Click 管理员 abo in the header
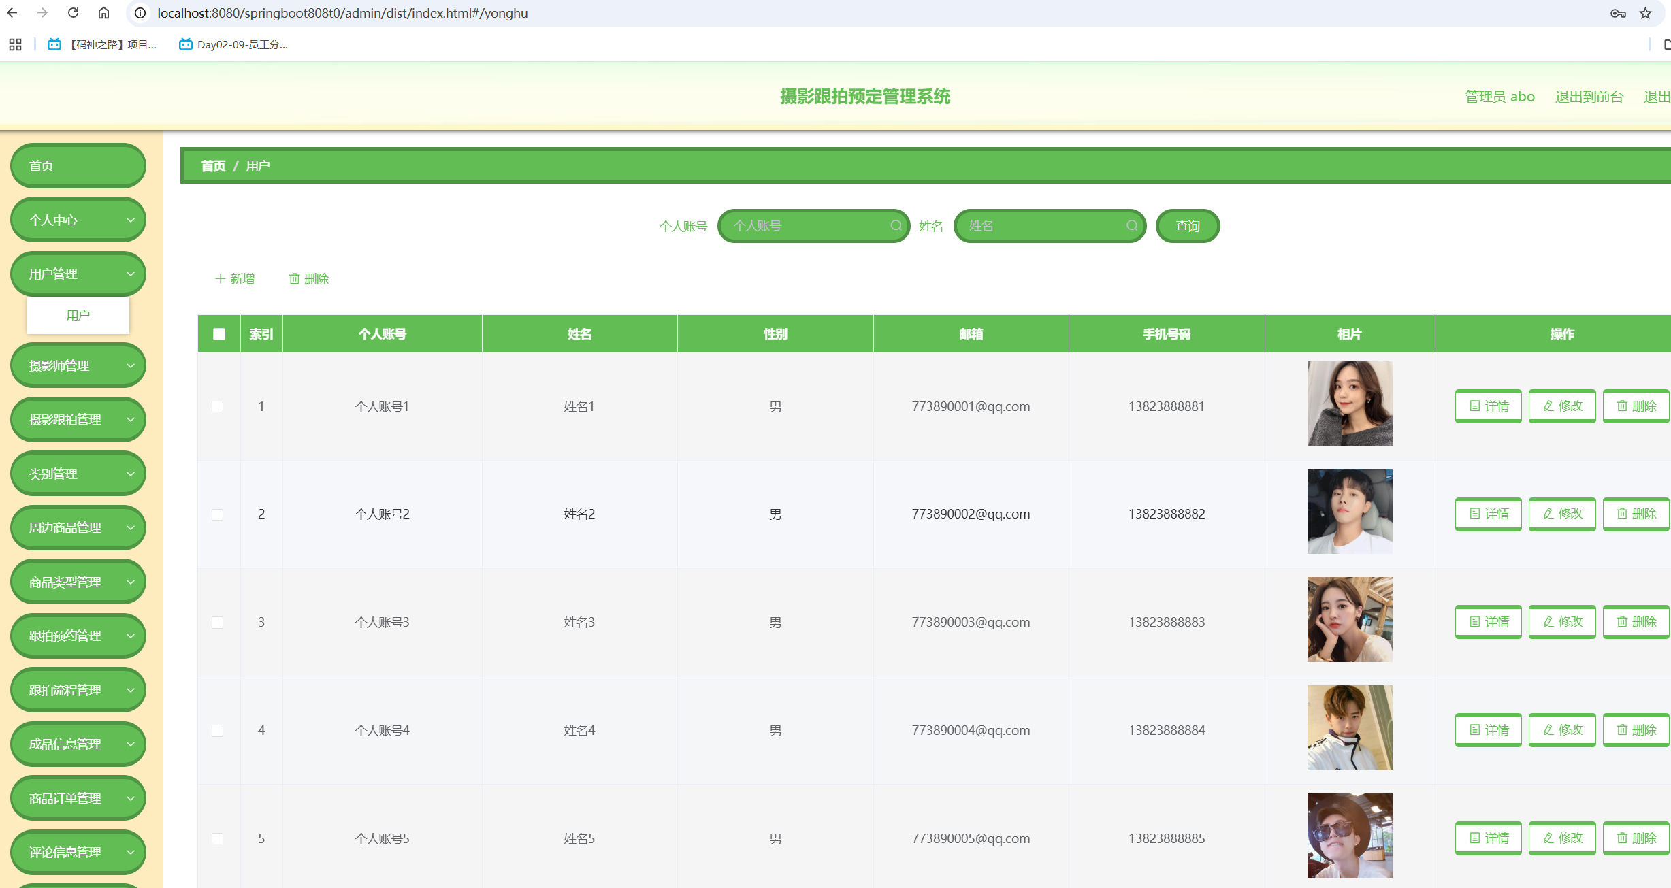 coord(1499,97)
